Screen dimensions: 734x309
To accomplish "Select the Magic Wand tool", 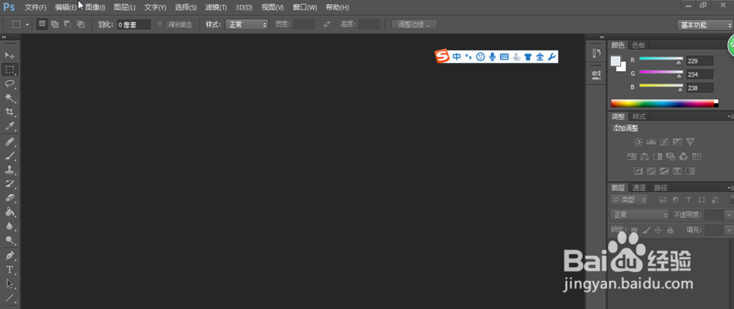I will [x=10, y=98].
